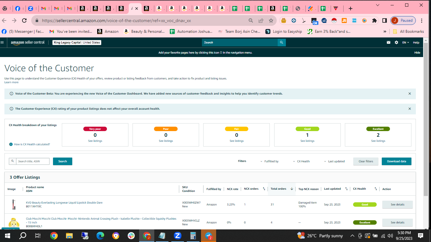Screen dimensions: 431x242
Task: Expand the Fulfilled by filter dropdown
Action: click(269, 161)
